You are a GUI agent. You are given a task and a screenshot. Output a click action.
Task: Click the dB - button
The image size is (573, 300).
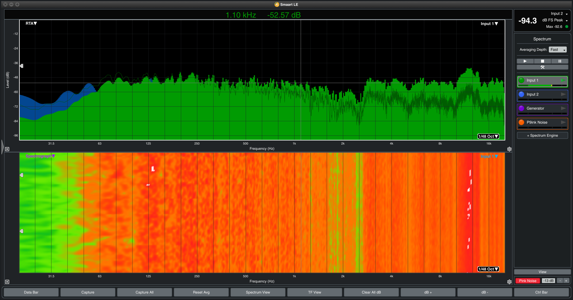485,292
